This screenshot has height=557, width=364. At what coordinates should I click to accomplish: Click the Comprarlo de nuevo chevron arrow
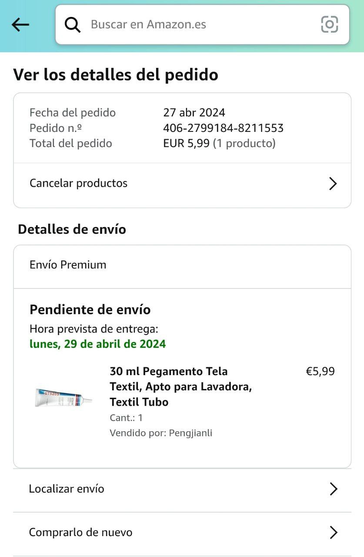pos(333,533)
